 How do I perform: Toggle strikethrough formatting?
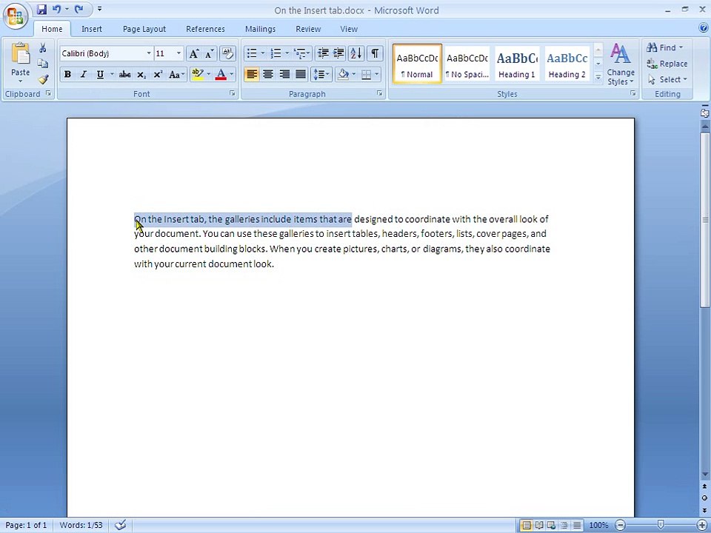coord(124,74)
